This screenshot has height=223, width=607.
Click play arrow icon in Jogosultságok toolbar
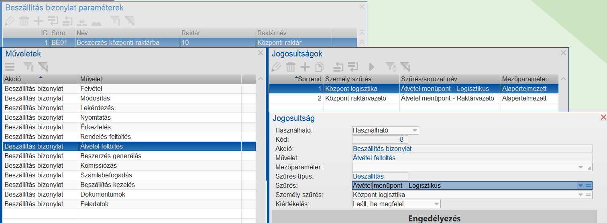pyautogui.click(x=372, y=67)
